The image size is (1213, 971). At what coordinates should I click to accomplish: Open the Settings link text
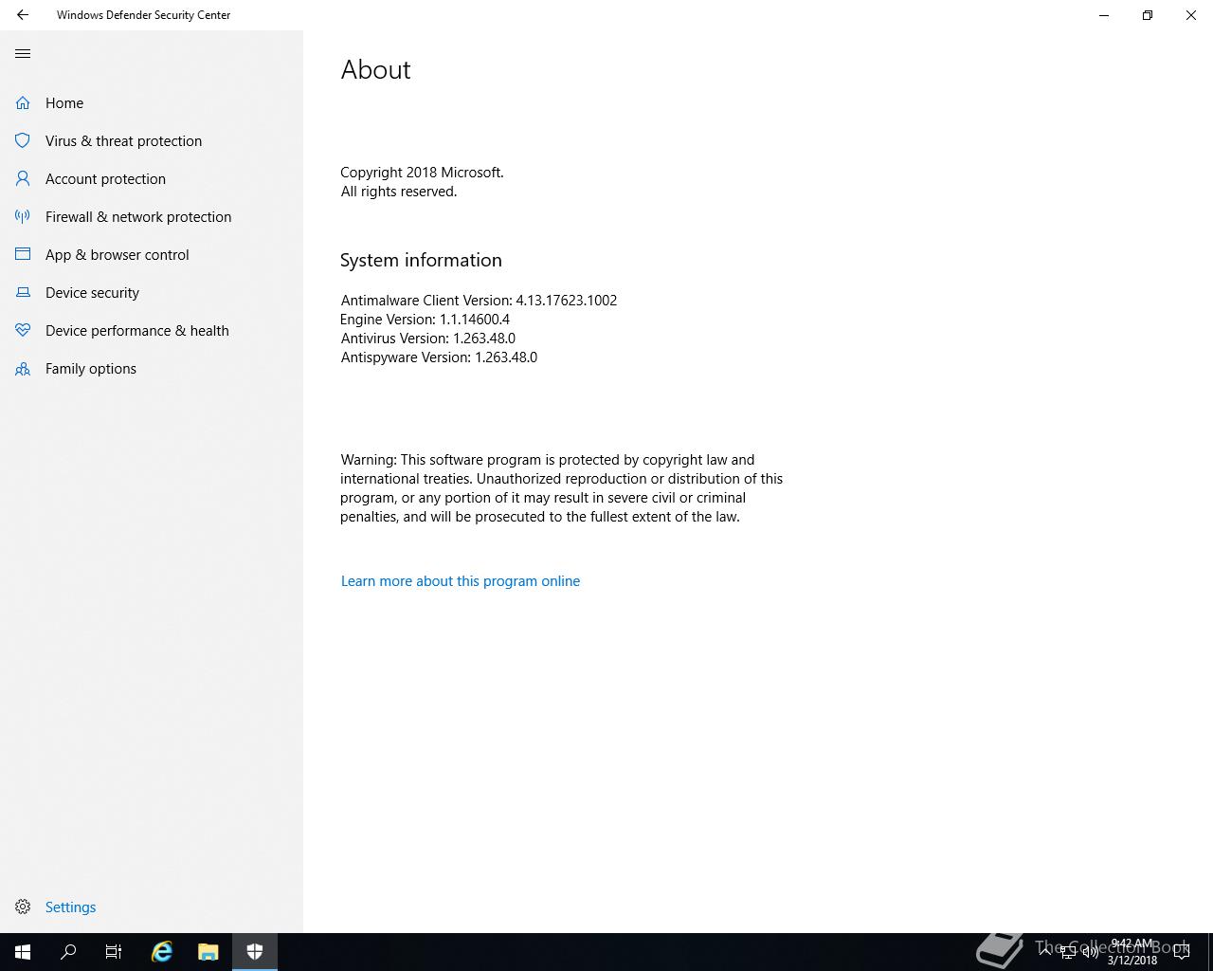70,907
